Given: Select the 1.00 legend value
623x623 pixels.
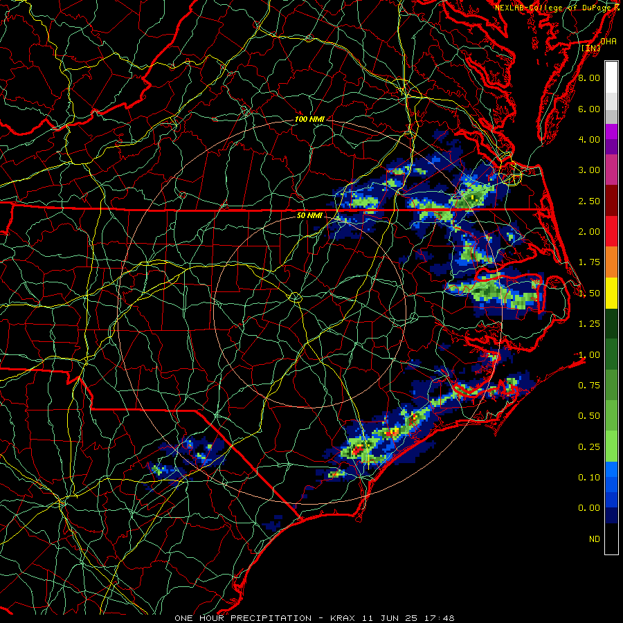Looking at the screenshot, I should [x=589, y=355].
